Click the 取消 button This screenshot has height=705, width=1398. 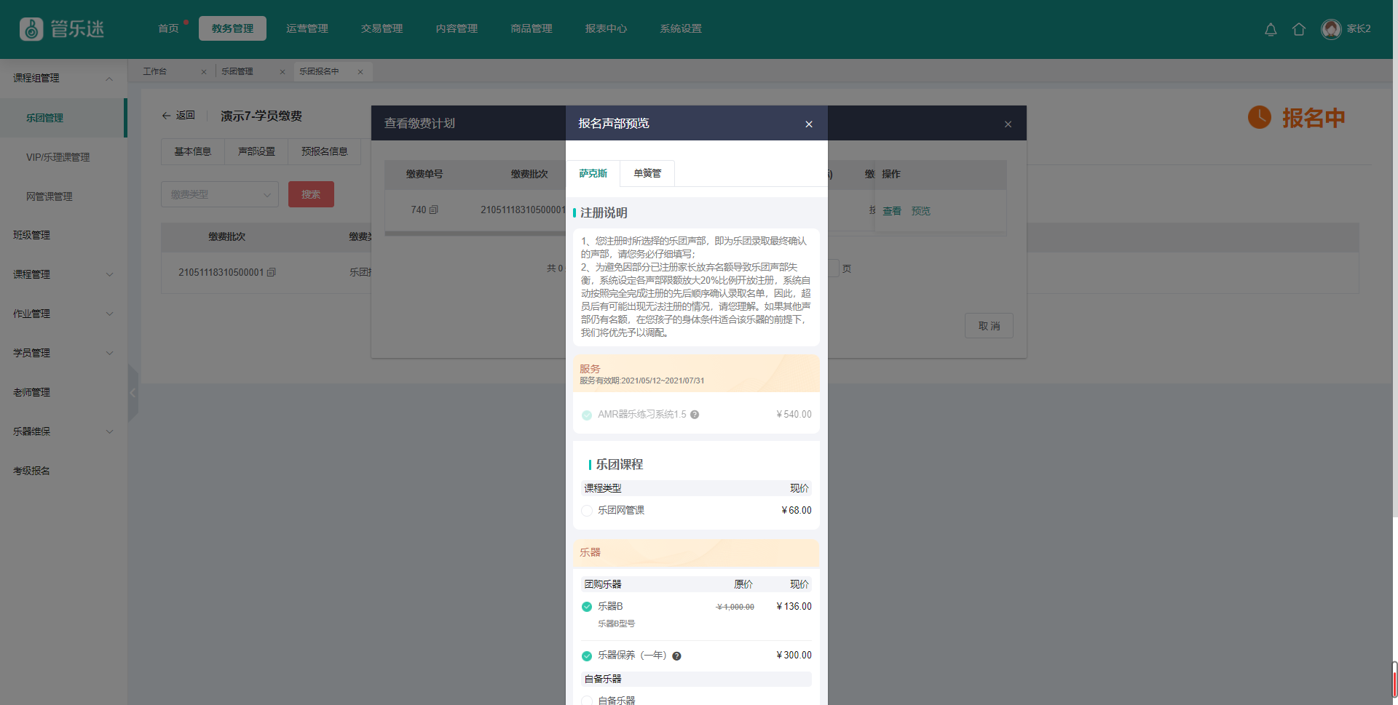click(x=988, y=326)
